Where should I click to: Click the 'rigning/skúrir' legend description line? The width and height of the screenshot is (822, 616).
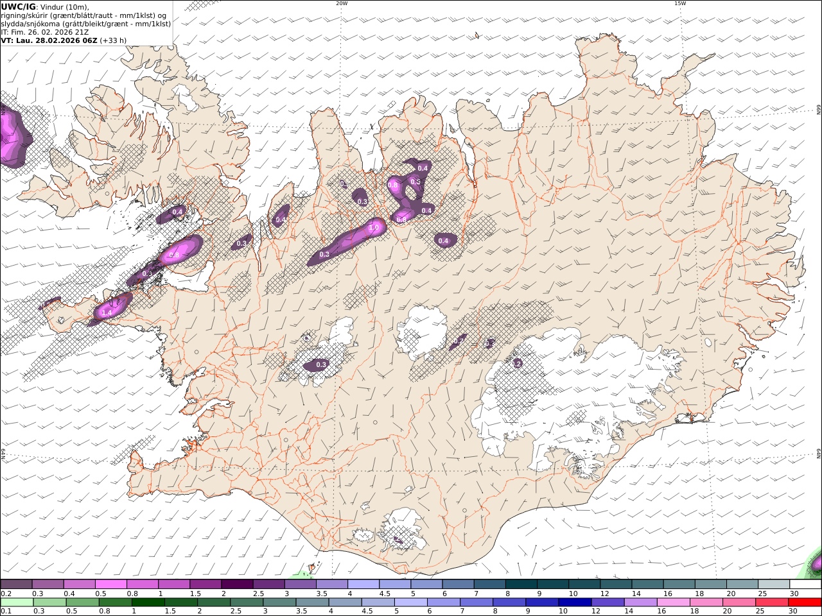pos(83,15)
